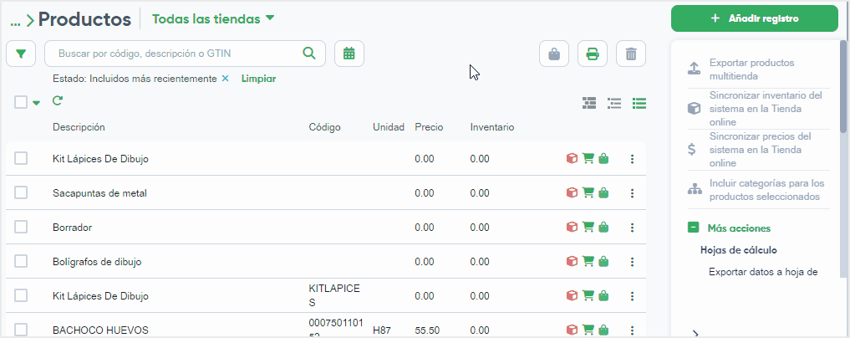This screenshot has width=850, height=338.
Task: Click red cube icon for Borrador
Action: pyautogui.click(x=572, y=228)
